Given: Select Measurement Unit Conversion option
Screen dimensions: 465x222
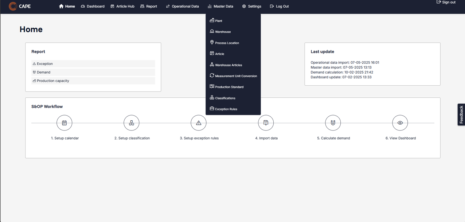Looking at the screenshot, I should coord(236,76).
